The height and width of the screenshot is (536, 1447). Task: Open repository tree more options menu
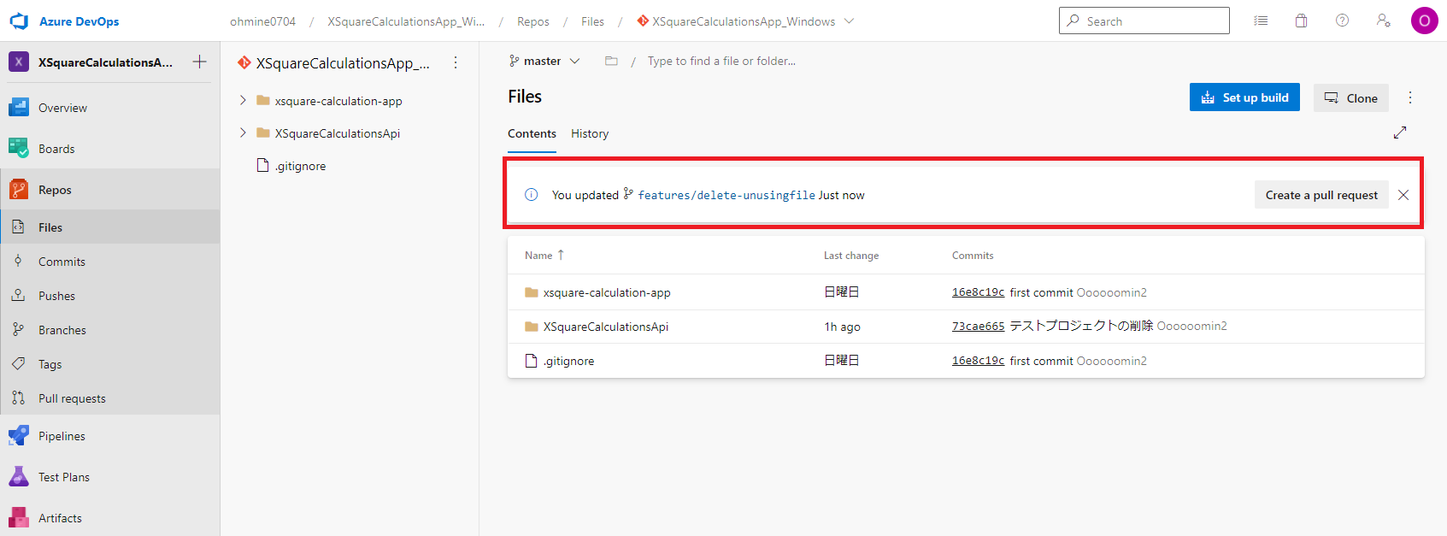point(456,62)
